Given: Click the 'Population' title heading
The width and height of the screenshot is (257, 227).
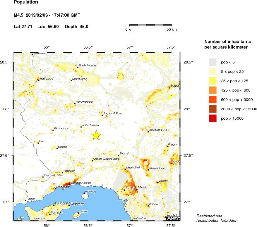Looking at the screenshot, I should tap(26, 2).
